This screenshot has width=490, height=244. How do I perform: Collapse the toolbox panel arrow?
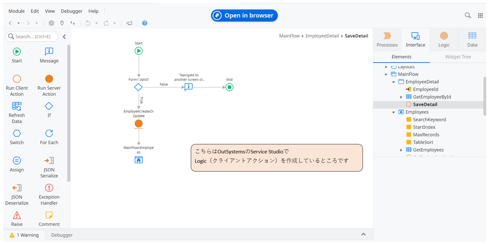(64, 37)
